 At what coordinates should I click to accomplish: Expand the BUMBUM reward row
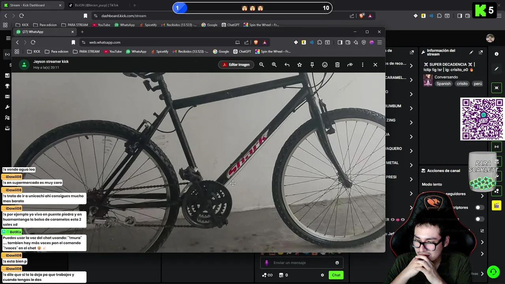(411, 108)
